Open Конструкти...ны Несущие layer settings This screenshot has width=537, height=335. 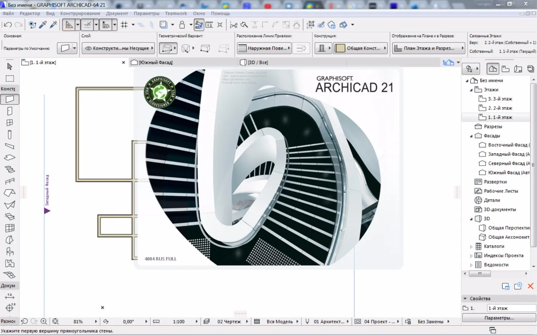(x=118, y=48)
